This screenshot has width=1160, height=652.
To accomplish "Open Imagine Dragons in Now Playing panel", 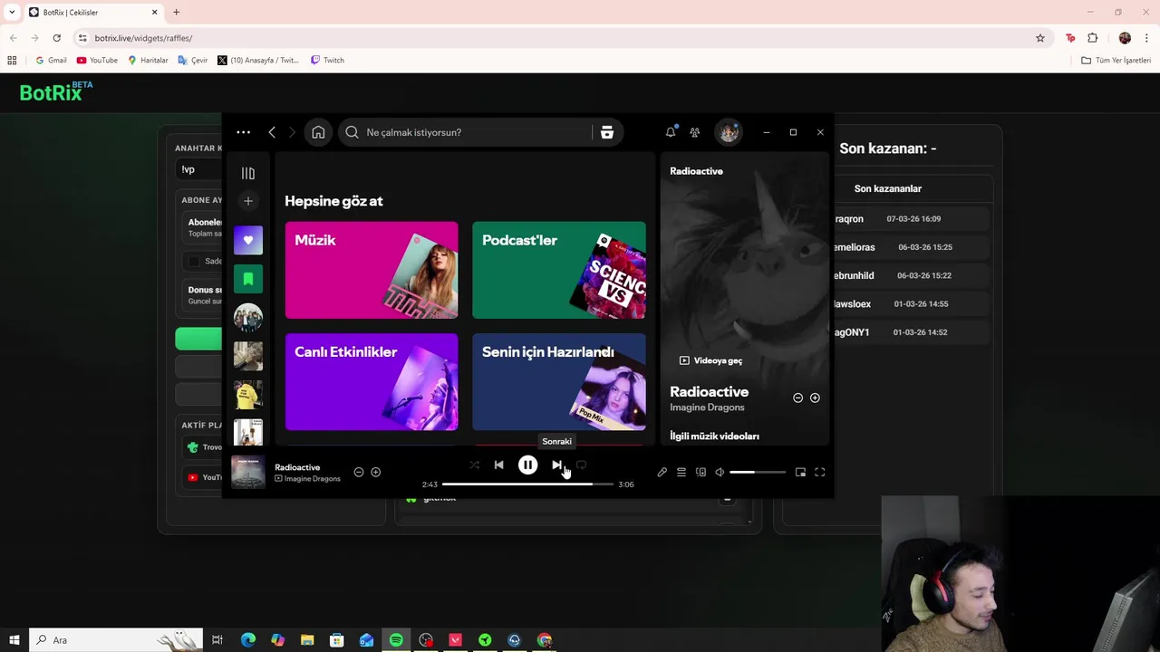I will (x=707, y=407).
